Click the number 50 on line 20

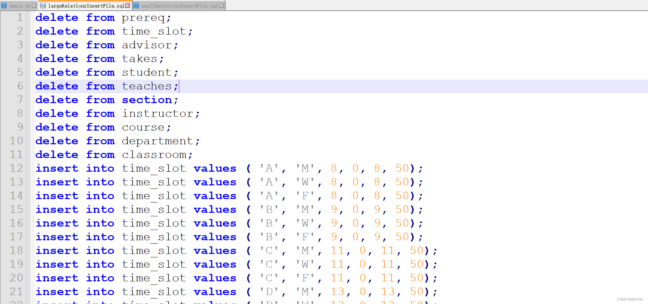coord(417,278)
